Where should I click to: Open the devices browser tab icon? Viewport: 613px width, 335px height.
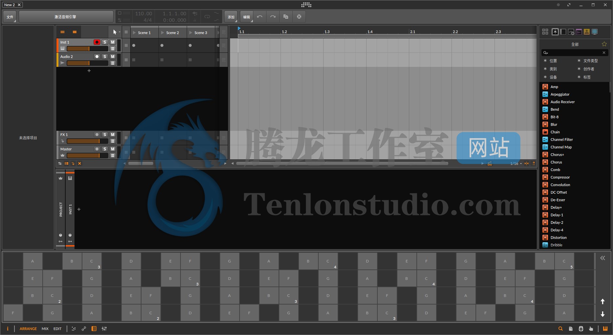[563, 32]
